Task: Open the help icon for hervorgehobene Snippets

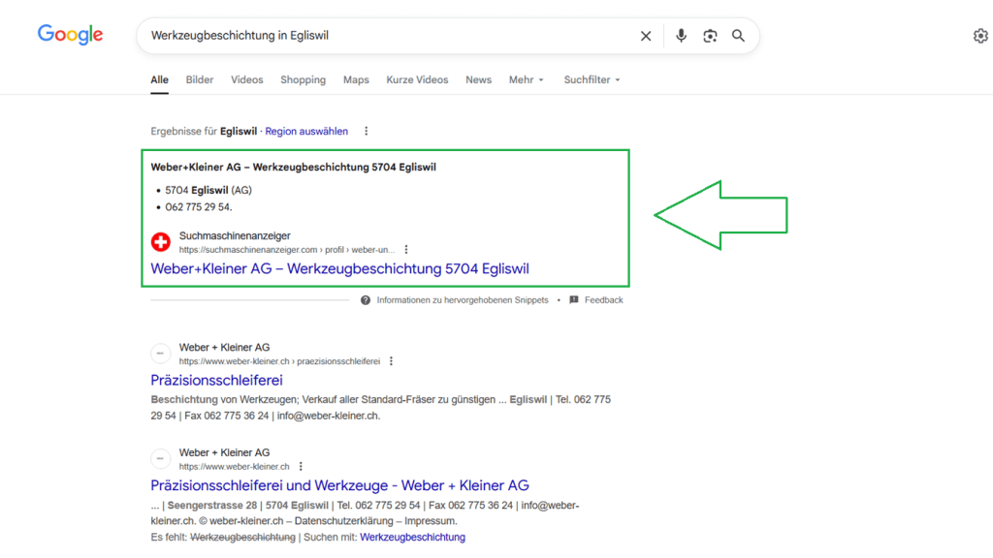Action: [x=366, y=300]
